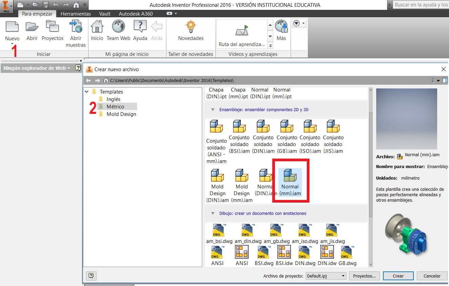Screen dimensions: 449x286
Task: Select Conjunto soldado (DIN).iam template
Action: [263, 137]
